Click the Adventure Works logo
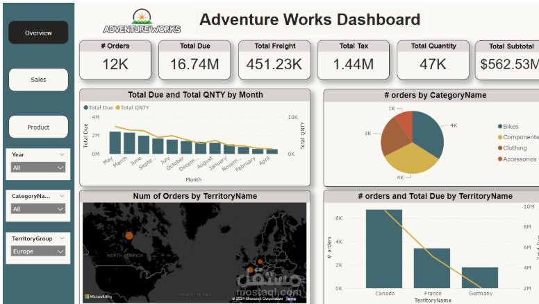 [x=142, y=21]
